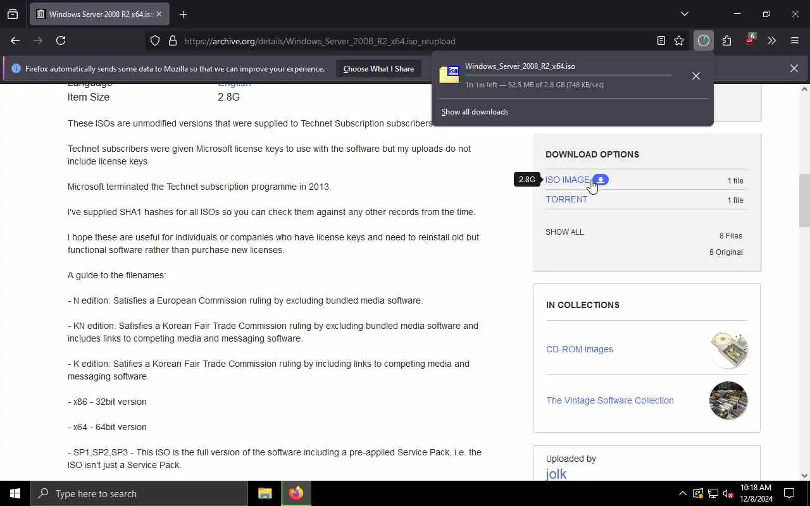This screenshot has height=506, width=810.
Task: Click the 6 Original link
Action: coord(726,252)
